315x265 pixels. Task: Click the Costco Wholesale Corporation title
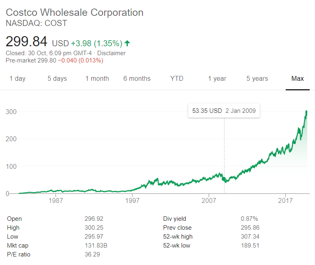pos(74,13)
